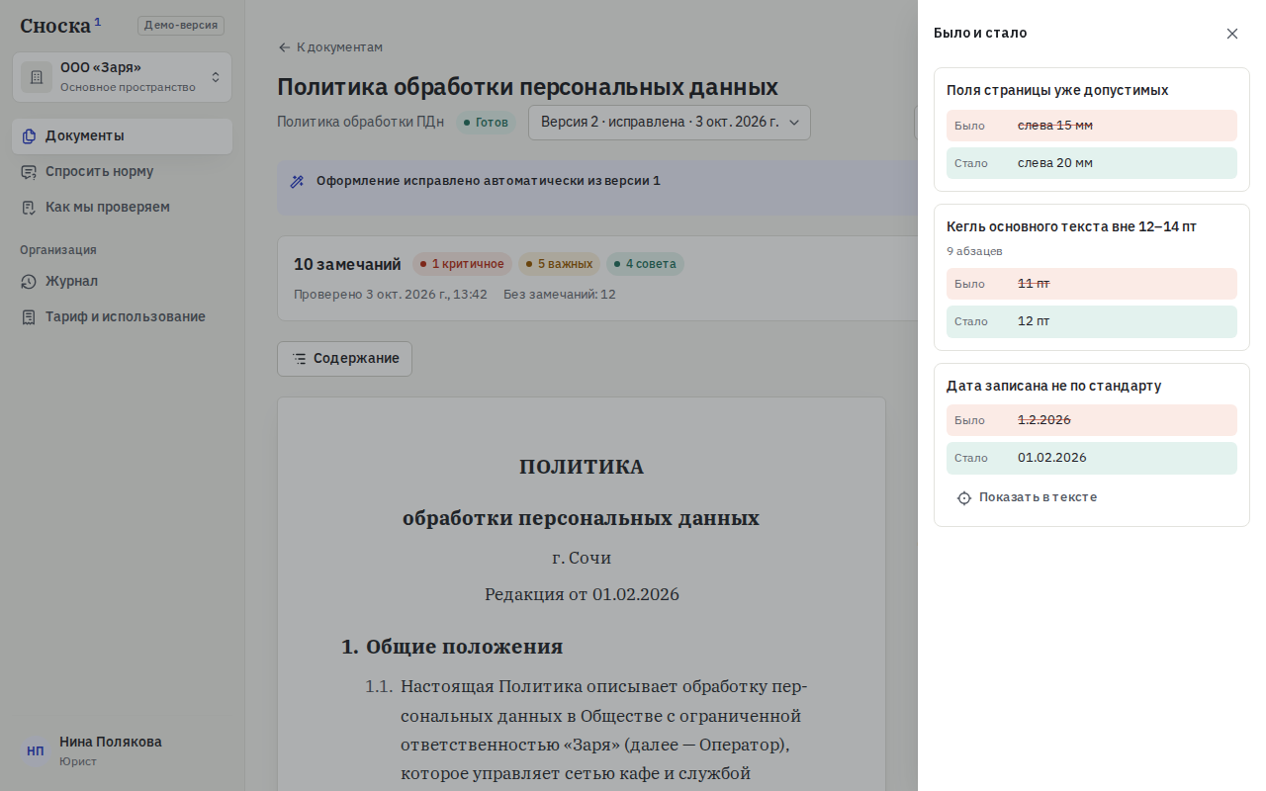Open the version dropdown «Версия 2 · исправлена»
The height and width of the screenshot is (791, 1266).
(x=670, y=123)
